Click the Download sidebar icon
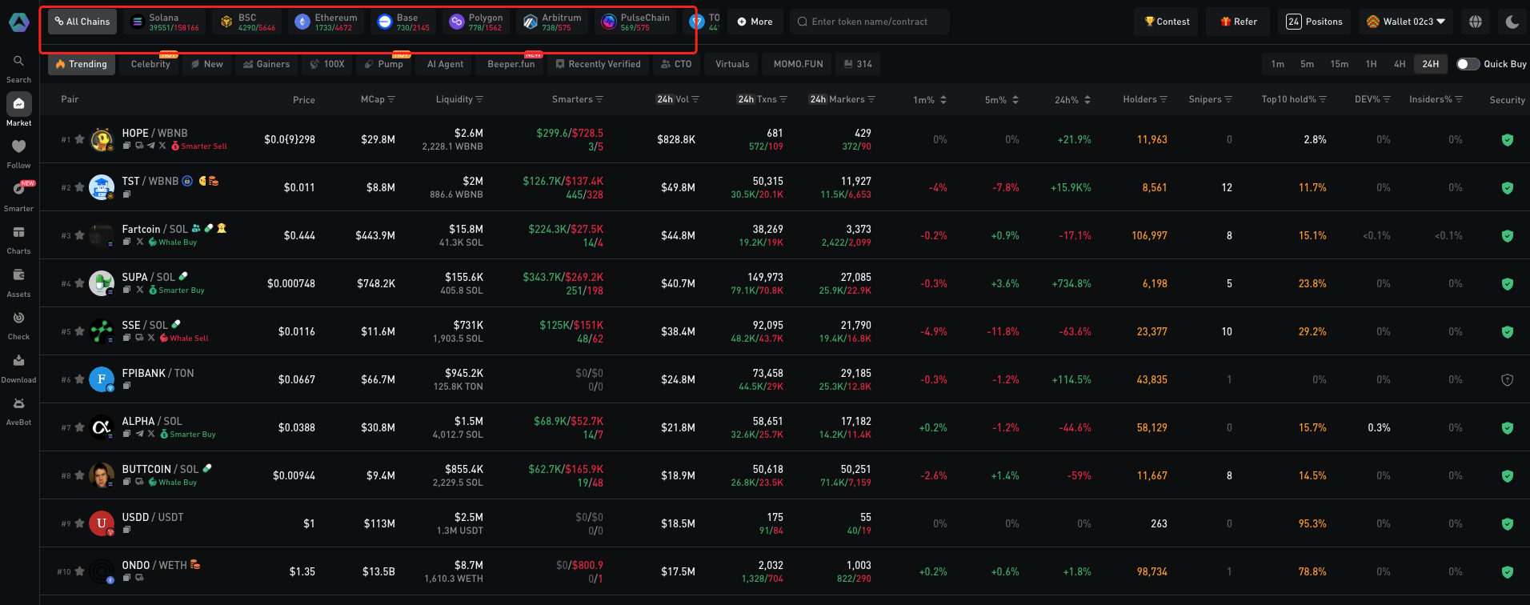The image size is (1530, 605). tap(18, 361)
